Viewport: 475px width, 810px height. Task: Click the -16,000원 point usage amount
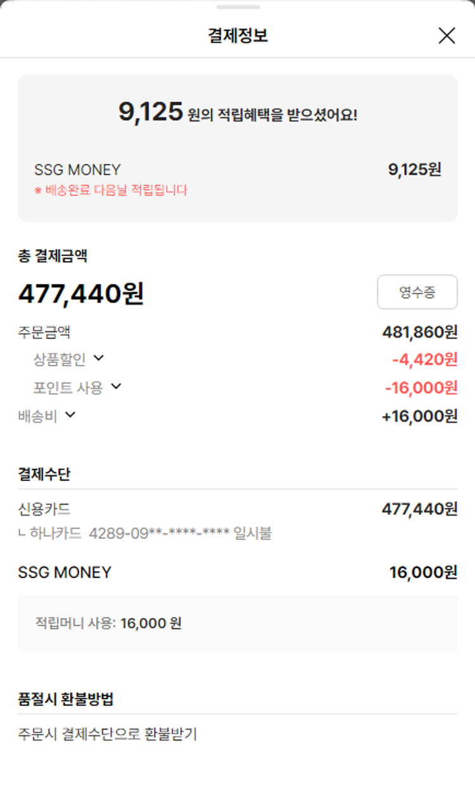pyautogui.click(x=421, y=388)
